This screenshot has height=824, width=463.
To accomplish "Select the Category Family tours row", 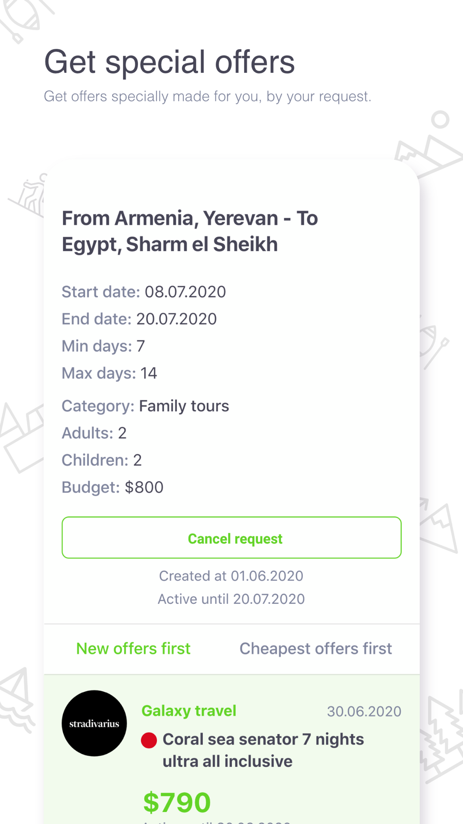I will pyautogui.click(x=145, y=406).
